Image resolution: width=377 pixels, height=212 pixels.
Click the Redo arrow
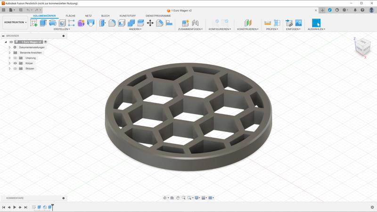[37, 10]
